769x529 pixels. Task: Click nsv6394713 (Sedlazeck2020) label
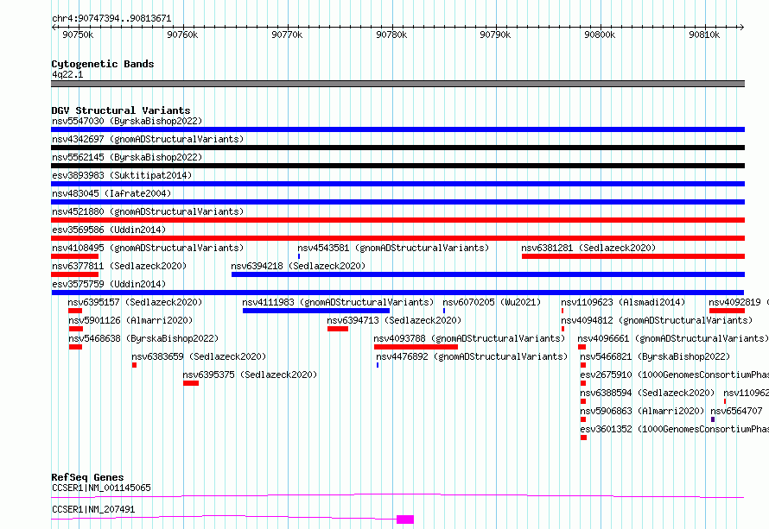click(x=394, y=320)
